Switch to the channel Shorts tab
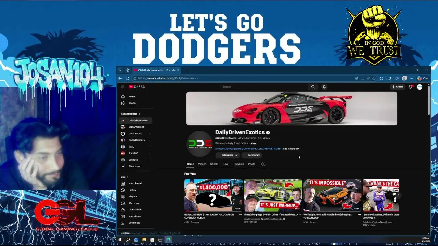The image size is (438, 246). [214, 164]
